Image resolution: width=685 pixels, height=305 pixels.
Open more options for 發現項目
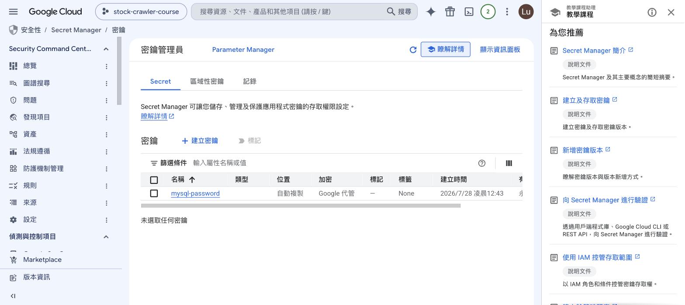point(106,117)
